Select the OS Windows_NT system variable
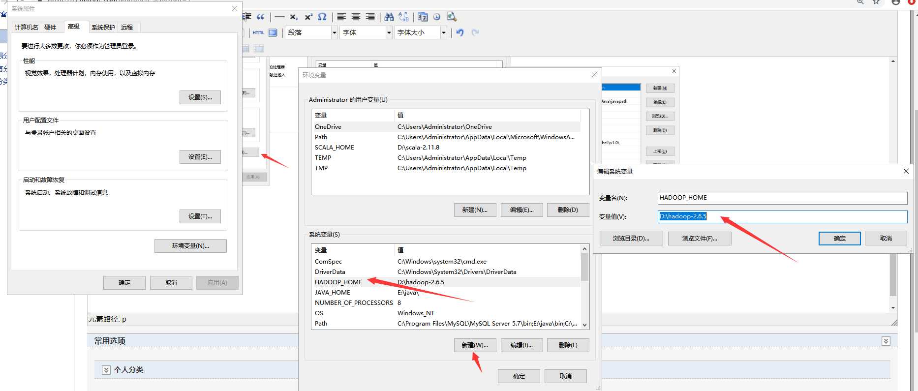This screenshot has height=391, width=918. coord(446,313)
